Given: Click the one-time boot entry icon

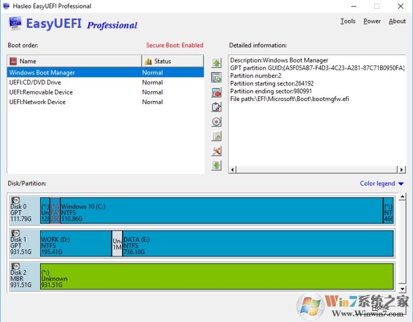Looking at the screenshot, I should coord(217,122).
